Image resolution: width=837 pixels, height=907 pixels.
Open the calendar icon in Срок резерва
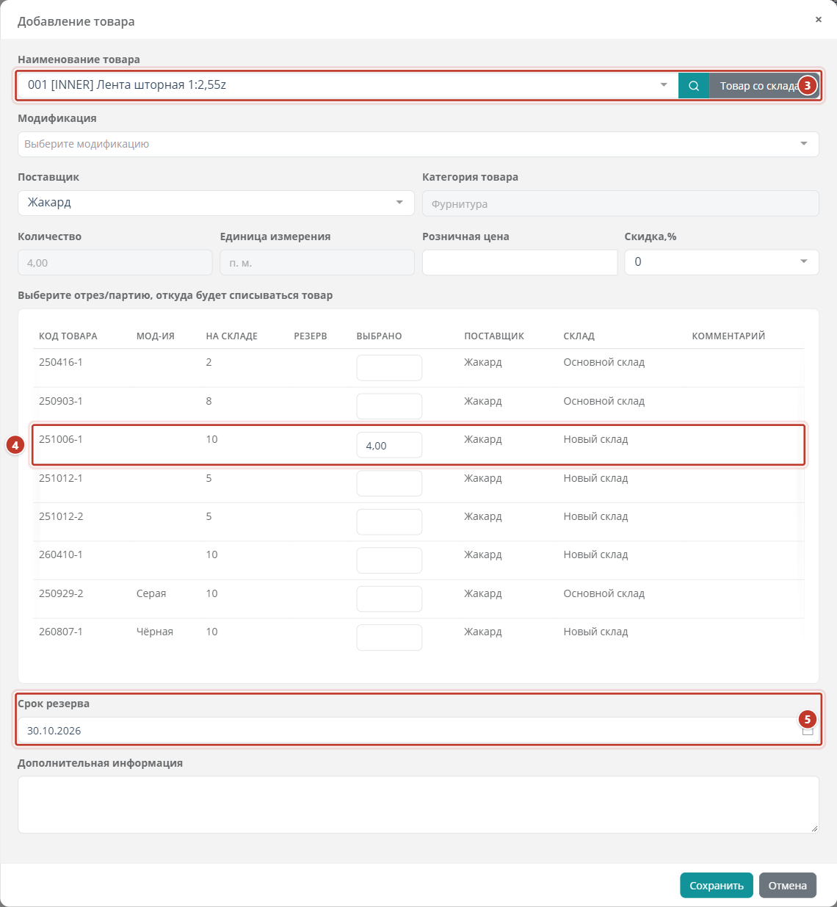coord(808,731)
